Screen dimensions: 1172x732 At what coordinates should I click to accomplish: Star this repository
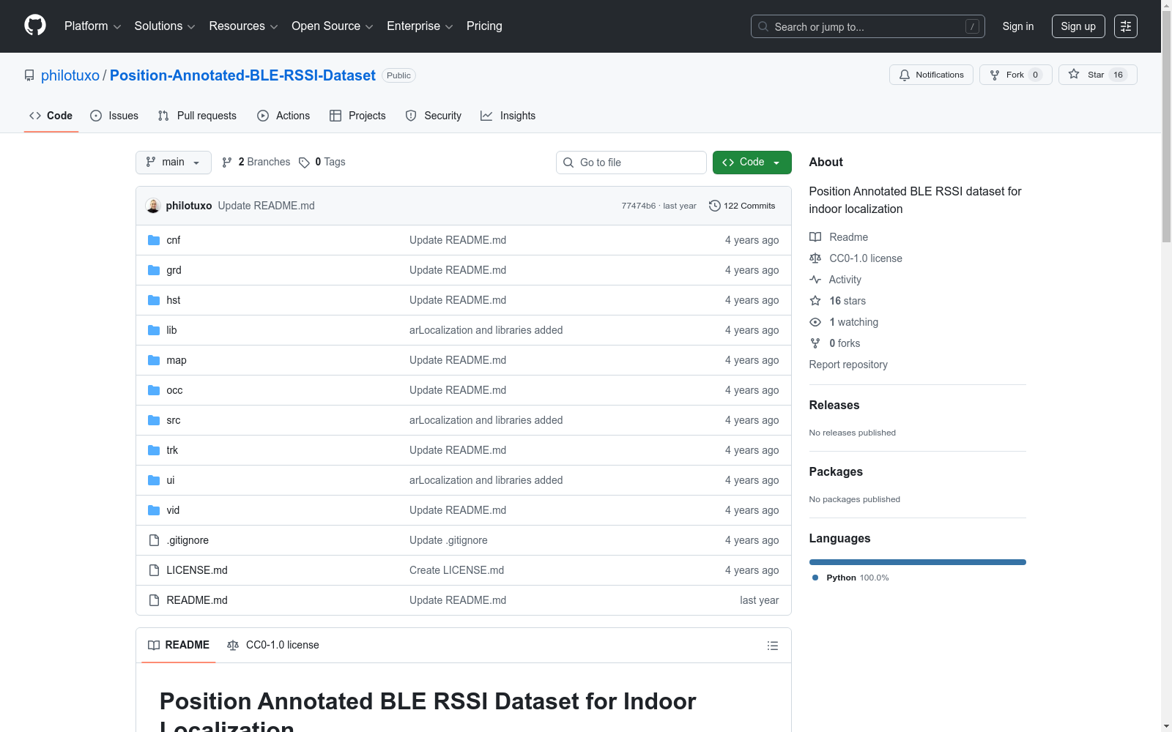point(1097,75)
